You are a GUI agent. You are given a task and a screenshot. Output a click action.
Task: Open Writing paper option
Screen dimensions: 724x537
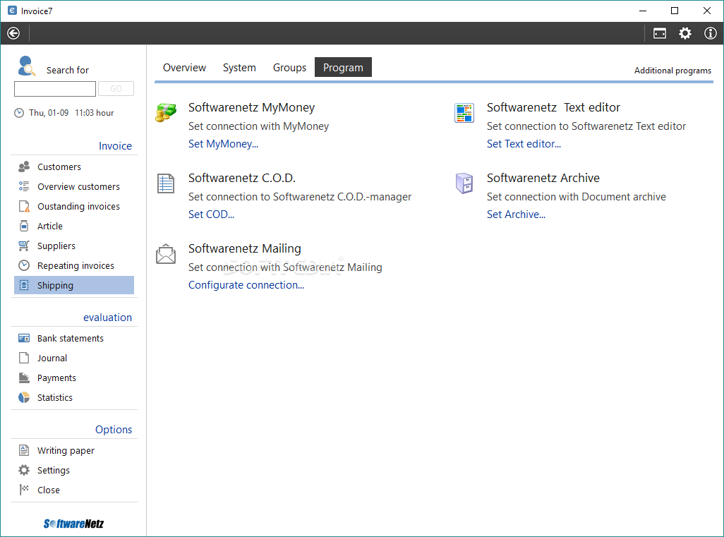74,450
